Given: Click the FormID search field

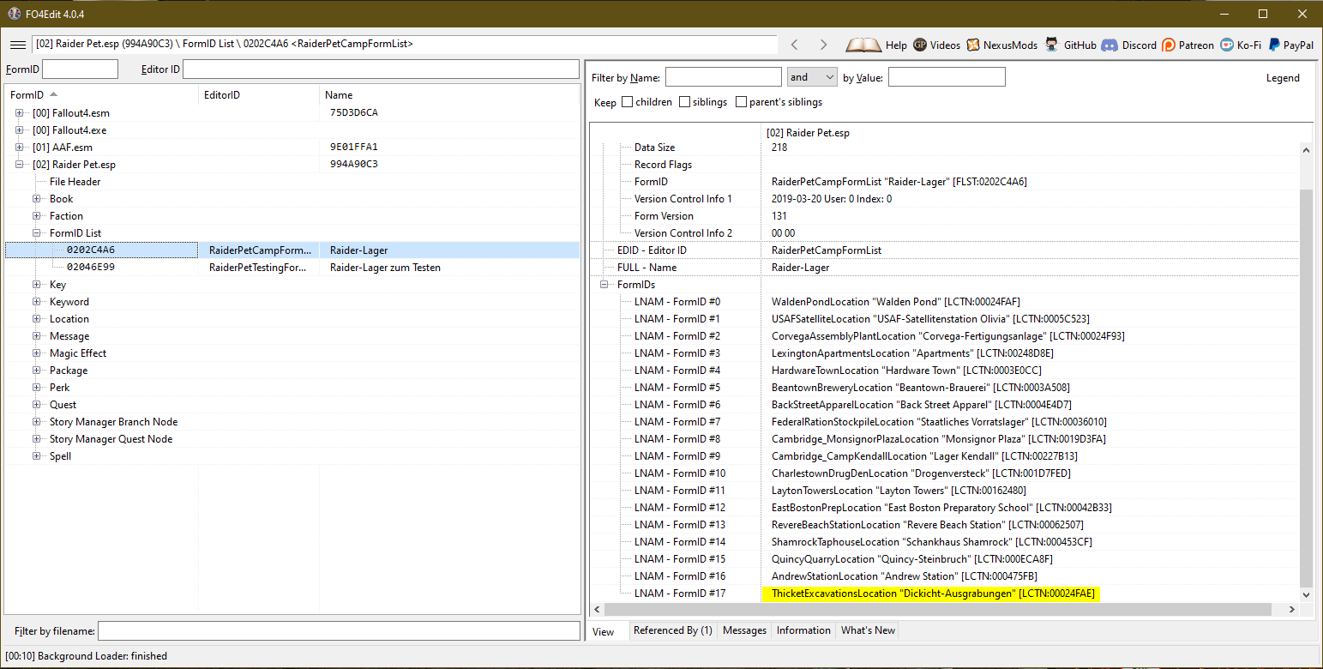Looking at the screenshot, I should [x=80, y=69].
